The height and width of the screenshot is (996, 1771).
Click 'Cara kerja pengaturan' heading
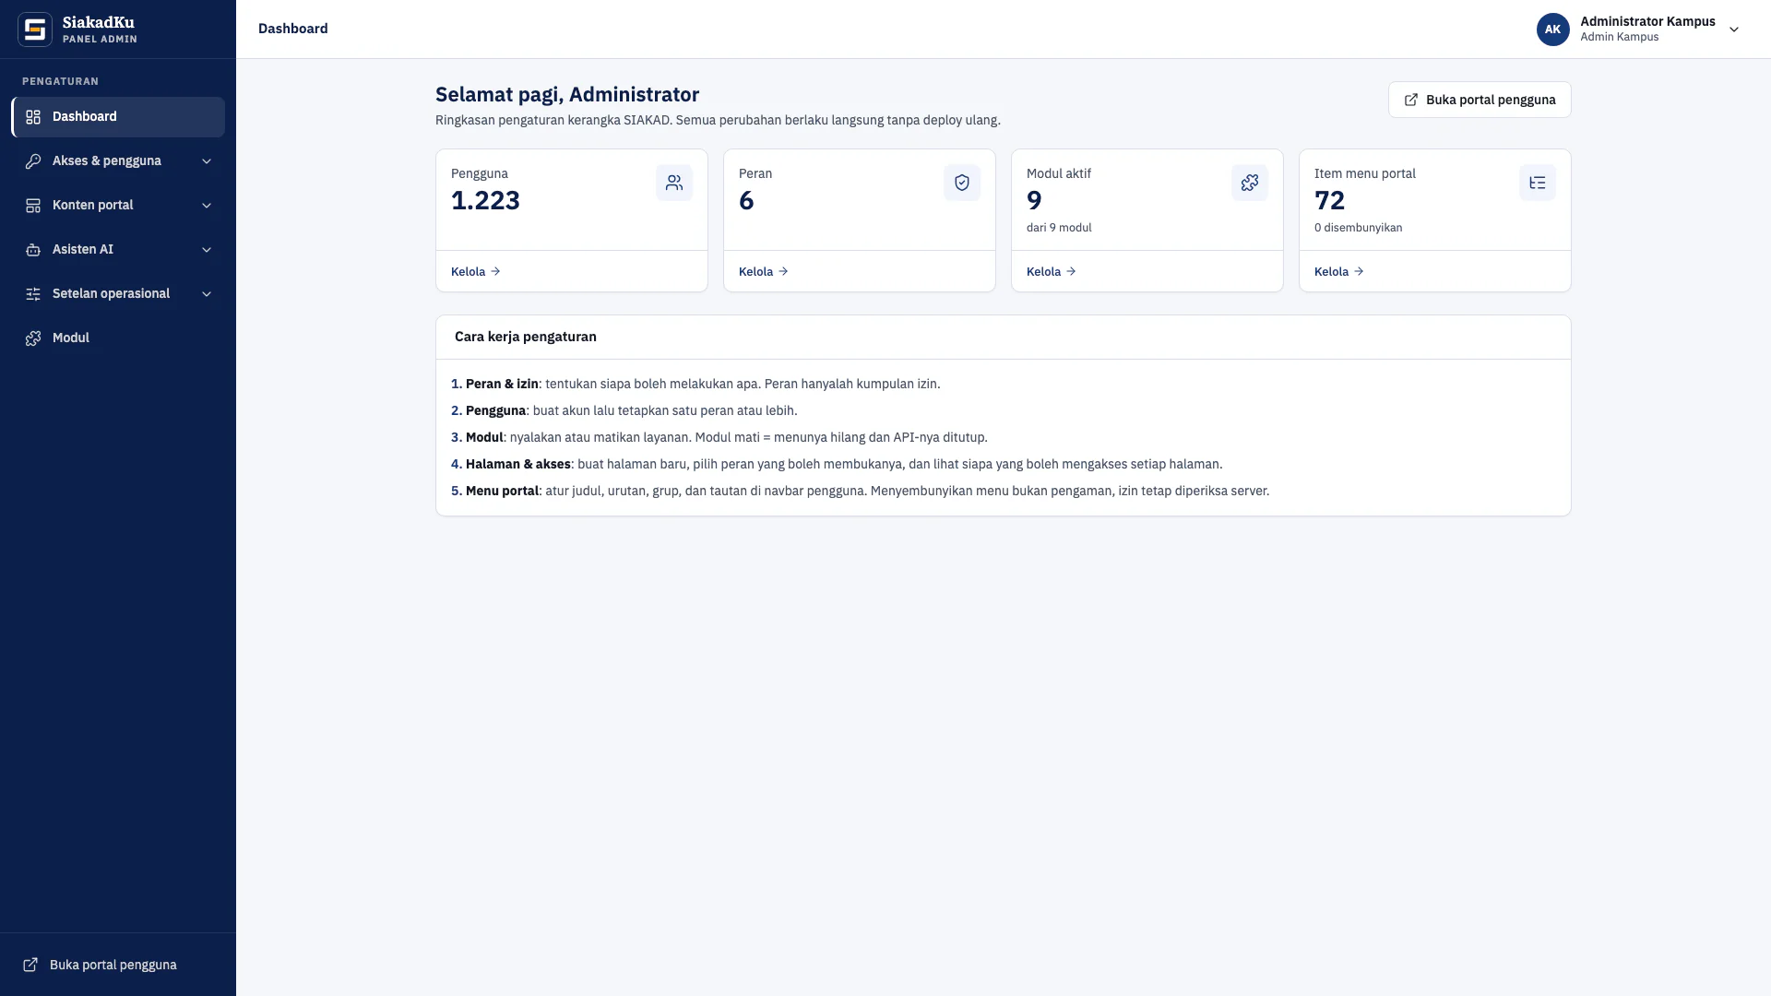(x=526, y=337)
